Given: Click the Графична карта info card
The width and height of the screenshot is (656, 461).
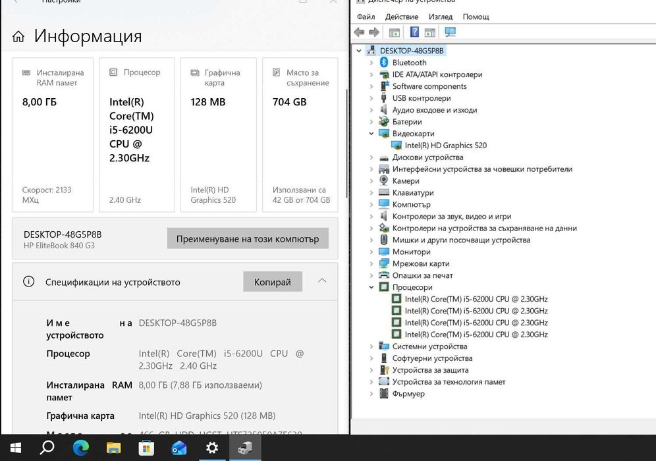Looking at the screenshot, I should pos(219,135).
